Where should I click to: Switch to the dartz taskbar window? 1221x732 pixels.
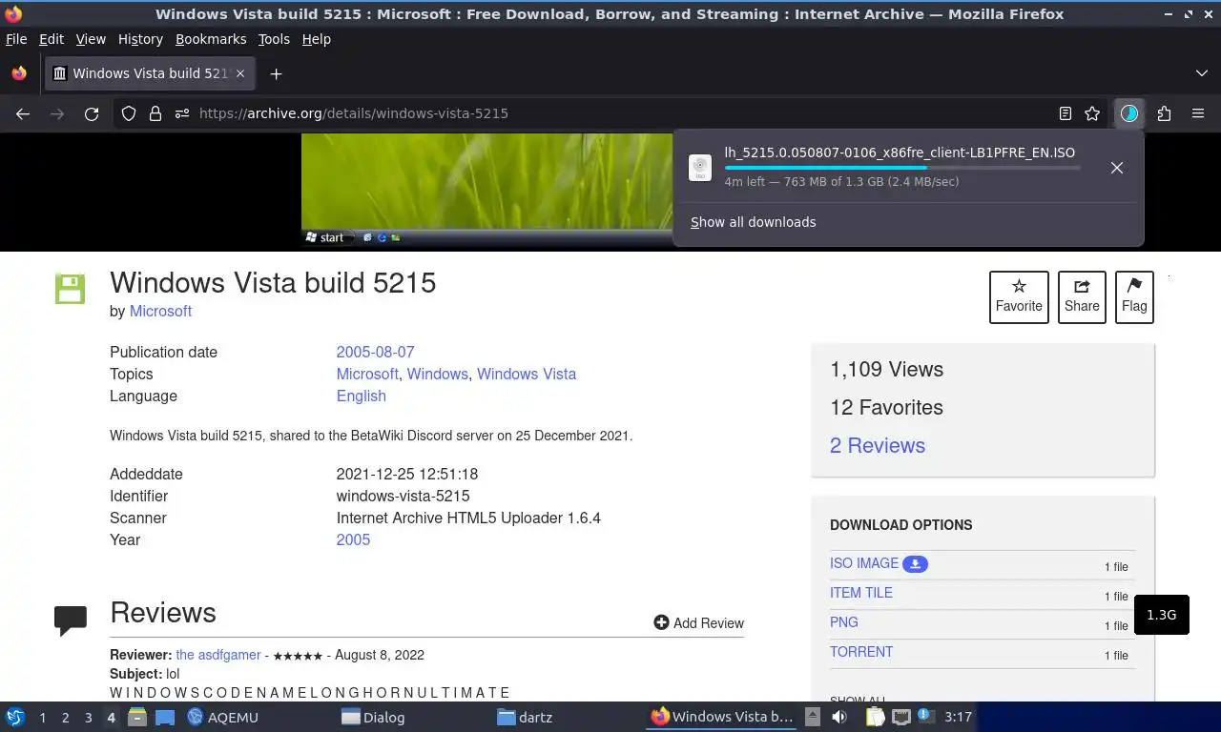(x=525, y=717)
